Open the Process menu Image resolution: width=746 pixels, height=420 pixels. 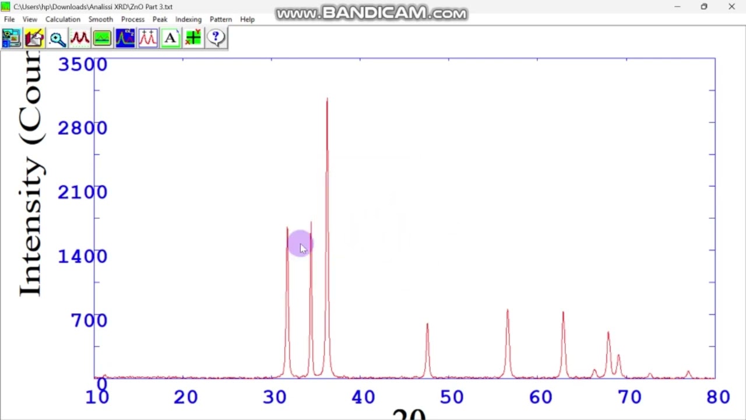click(x=133, y=19)
